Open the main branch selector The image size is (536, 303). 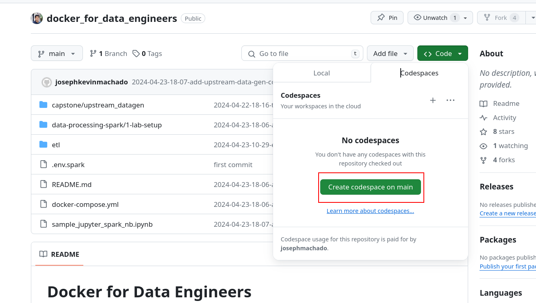(x=57, y=54)
